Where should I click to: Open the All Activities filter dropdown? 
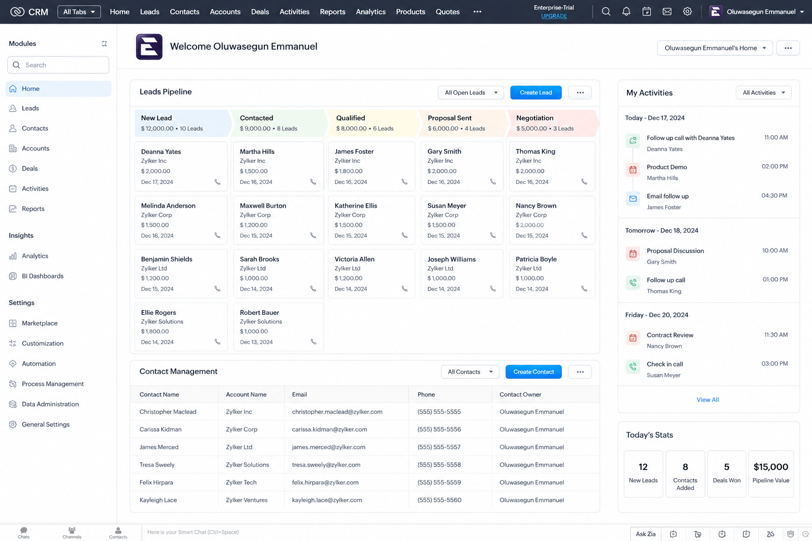[x=763, y=92]
